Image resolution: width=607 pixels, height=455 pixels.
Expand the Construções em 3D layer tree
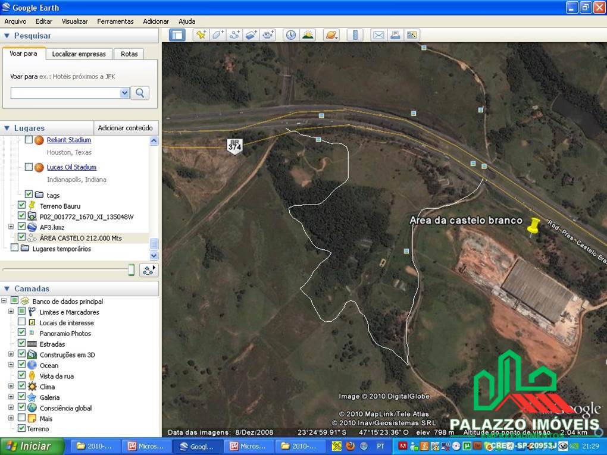point(10,354)
